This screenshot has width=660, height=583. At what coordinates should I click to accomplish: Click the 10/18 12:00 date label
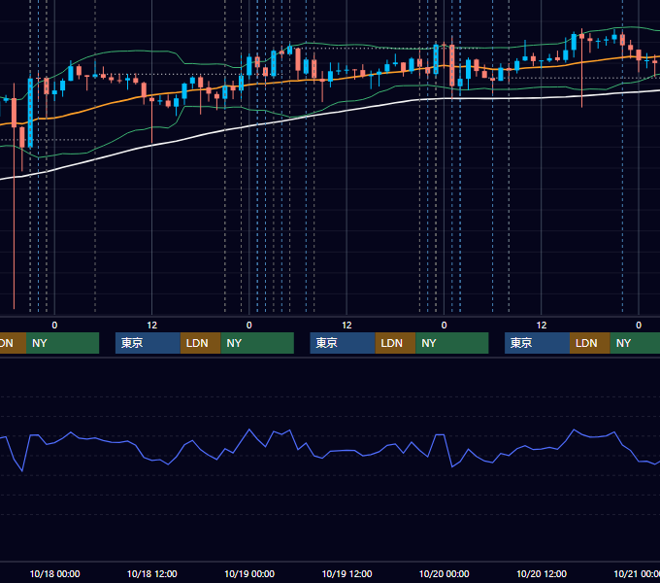pyautogui.click(x=152, y=573)
